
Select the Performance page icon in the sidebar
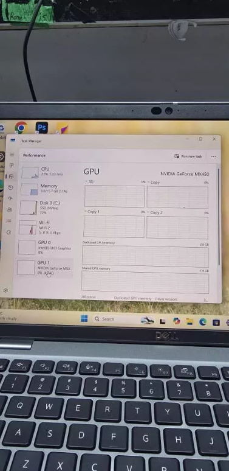pos(11,176)
